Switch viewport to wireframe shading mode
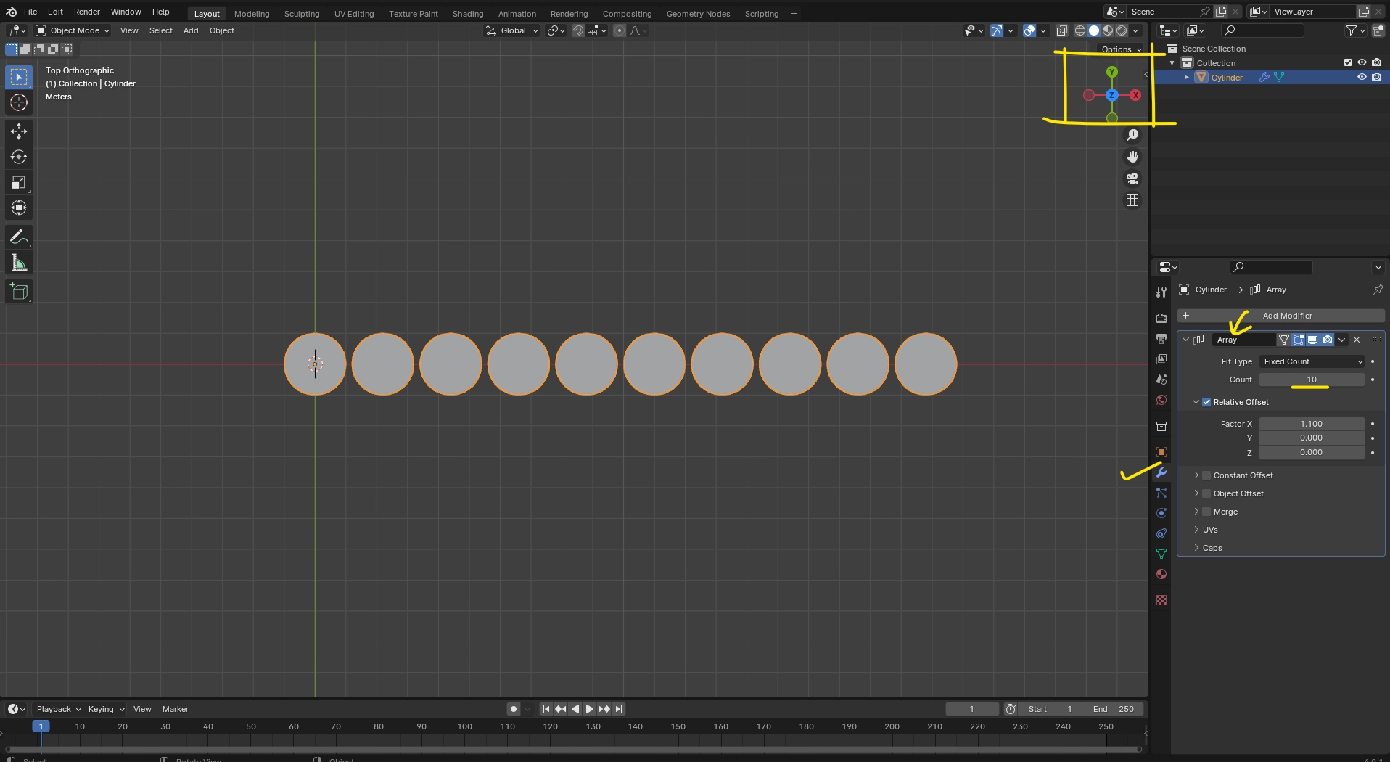This screenshot has width=1390, height=762. pyautogui.click(x=1080, y=30)
